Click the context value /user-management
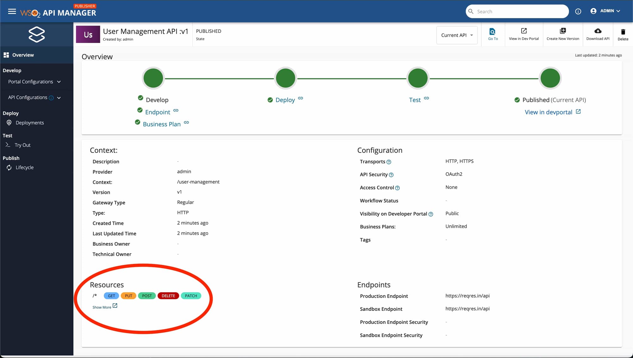This screenshot has width=633, height=358. point(198,182)
